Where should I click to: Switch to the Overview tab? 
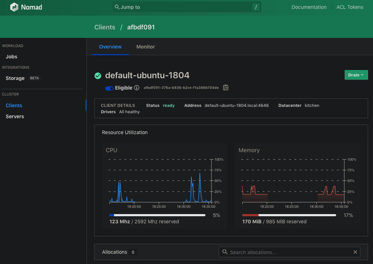pos(110,47)
